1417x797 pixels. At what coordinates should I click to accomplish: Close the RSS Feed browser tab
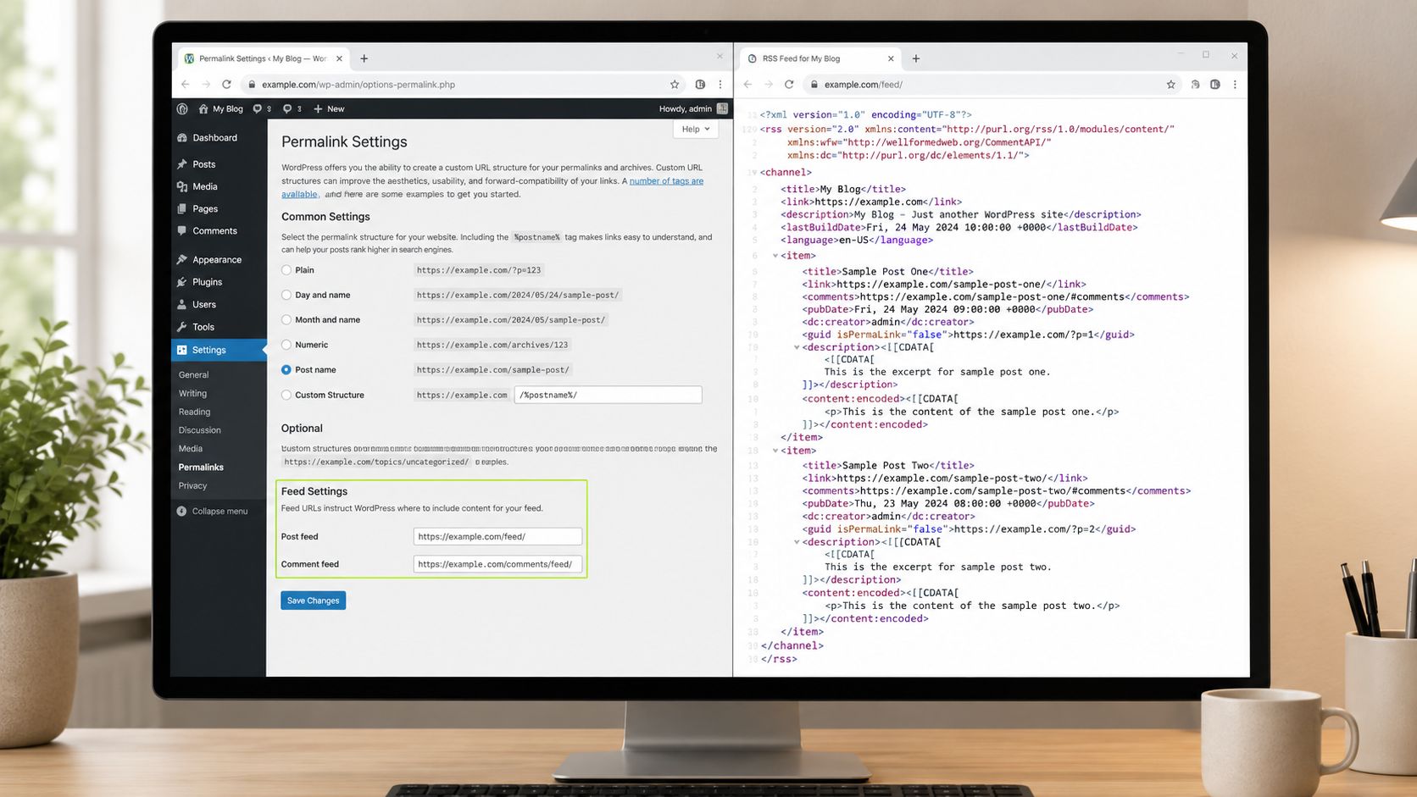[891, 58]
